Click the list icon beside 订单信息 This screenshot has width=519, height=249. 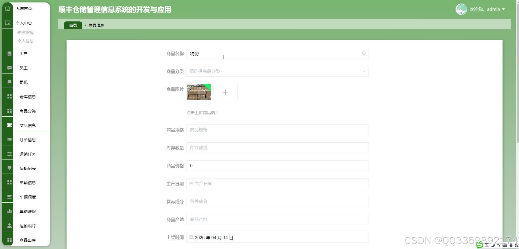tap(10, 140)
